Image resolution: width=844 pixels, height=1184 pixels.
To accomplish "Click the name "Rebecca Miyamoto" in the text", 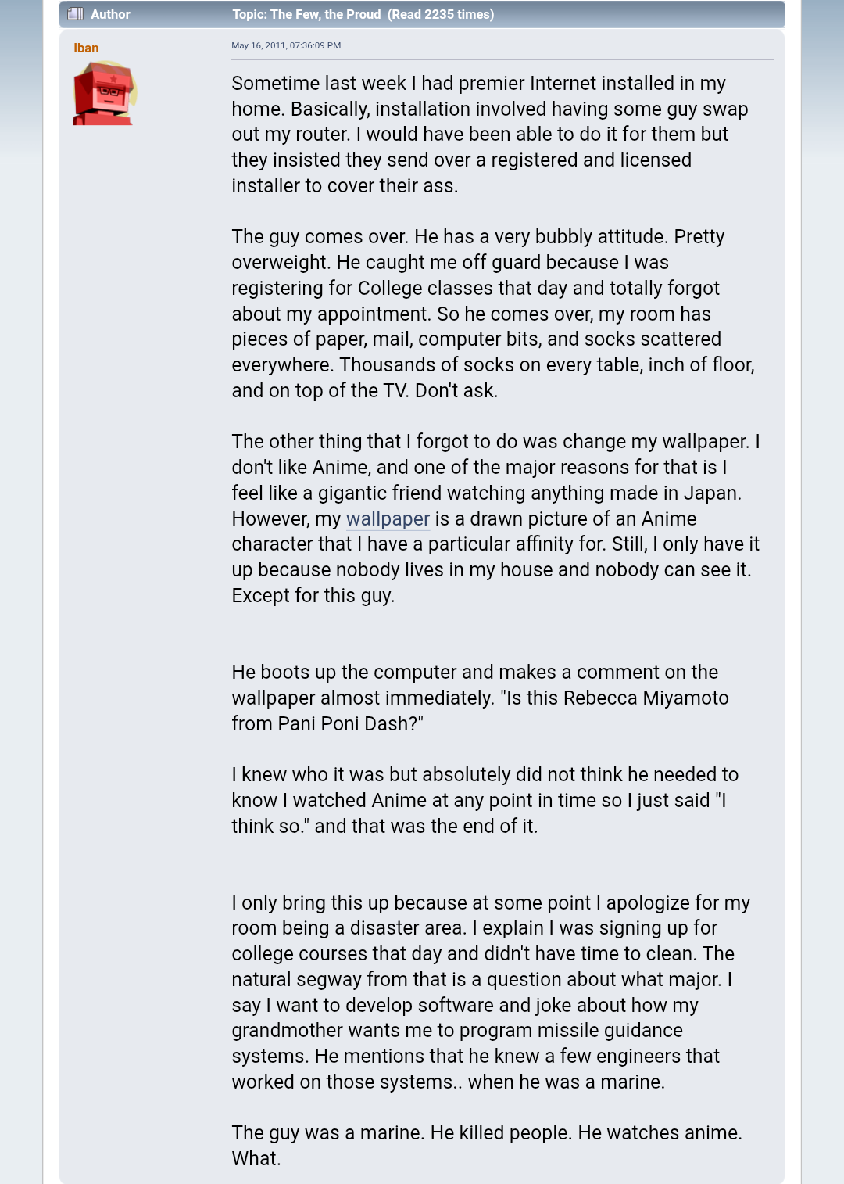I will click(646, 698).
